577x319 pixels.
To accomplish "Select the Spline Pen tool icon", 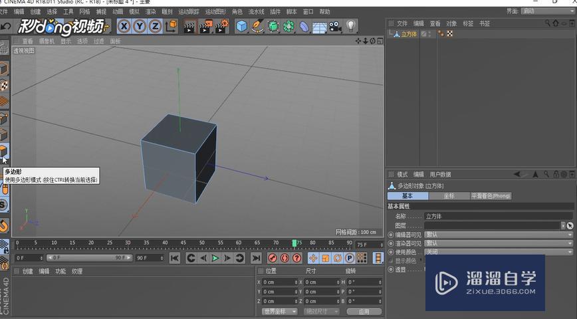I will click(257, 27).
